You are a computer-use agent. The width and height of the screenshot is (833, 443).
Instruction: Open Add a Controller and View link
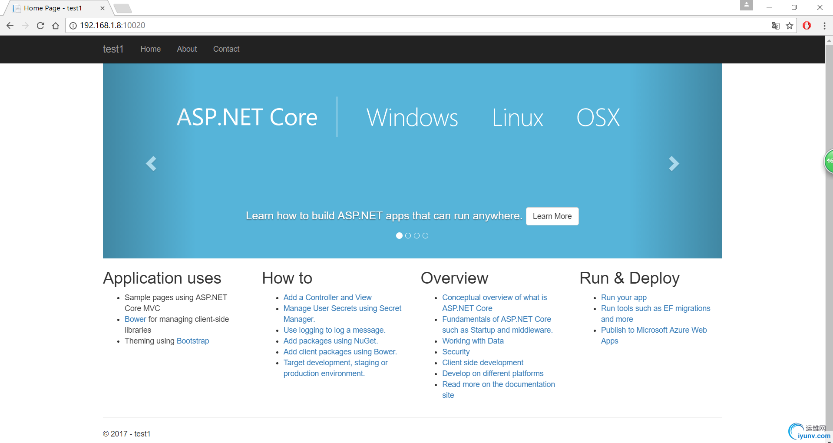327,298
